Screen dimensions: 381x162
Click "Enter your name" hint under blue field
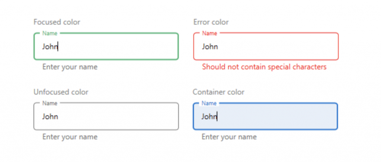click(x=229, y=137)
